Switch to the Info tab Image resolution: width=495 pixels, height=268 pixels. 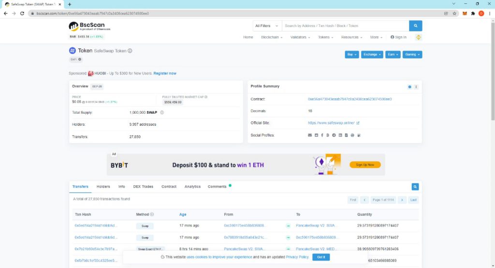point(121,187)
